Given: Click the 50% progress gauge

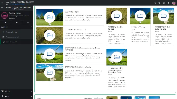Looking at the screenshot, I should point(5,16).
